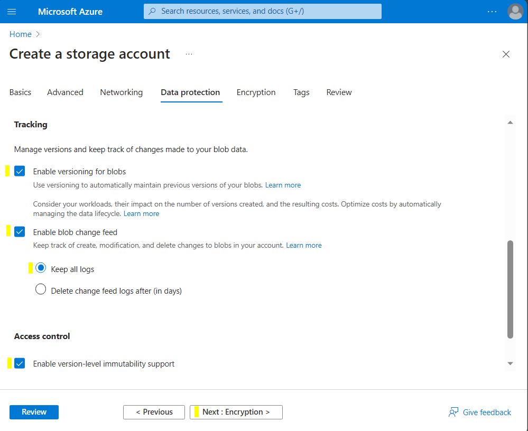The height and width of the screenshot is (431, 528).
Task: Open the ellipsis next to page title
Action: pos(189,54)
